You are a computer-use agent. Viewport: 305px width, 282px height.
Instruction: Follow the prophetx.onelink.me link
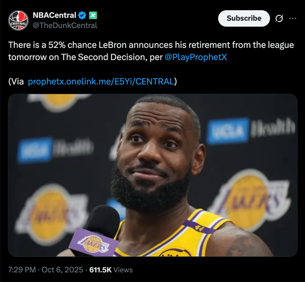pos(101,82)
